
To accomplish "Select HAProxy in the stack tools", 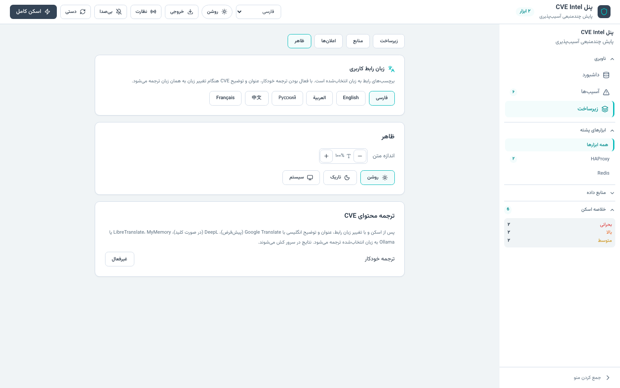I will 560,159.
